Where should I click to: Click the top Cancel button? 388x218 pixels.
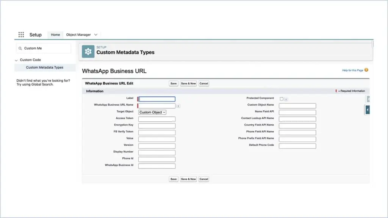tap(203, 83)
